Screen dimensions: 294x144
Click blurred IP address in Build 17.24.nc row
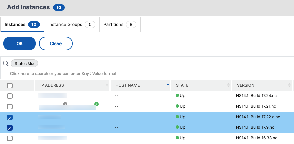(52, 95)
